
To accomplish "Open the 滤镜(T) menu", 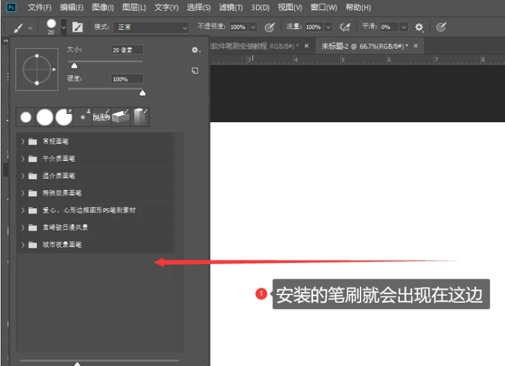I will (x=231, y=8).
